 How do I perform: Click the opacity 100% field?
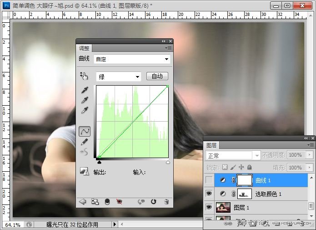(x=296, y=155)
